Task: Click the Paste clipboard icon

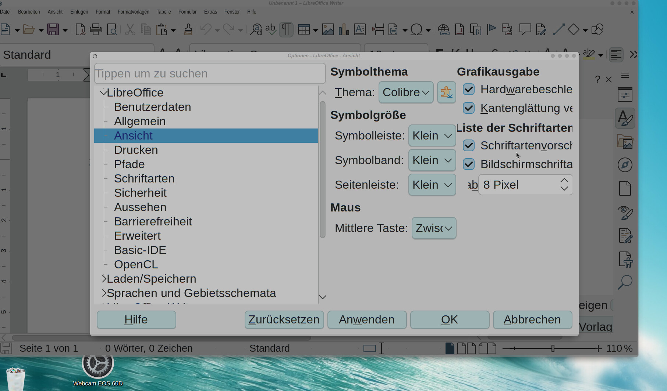Action: [x=162, y=29]
